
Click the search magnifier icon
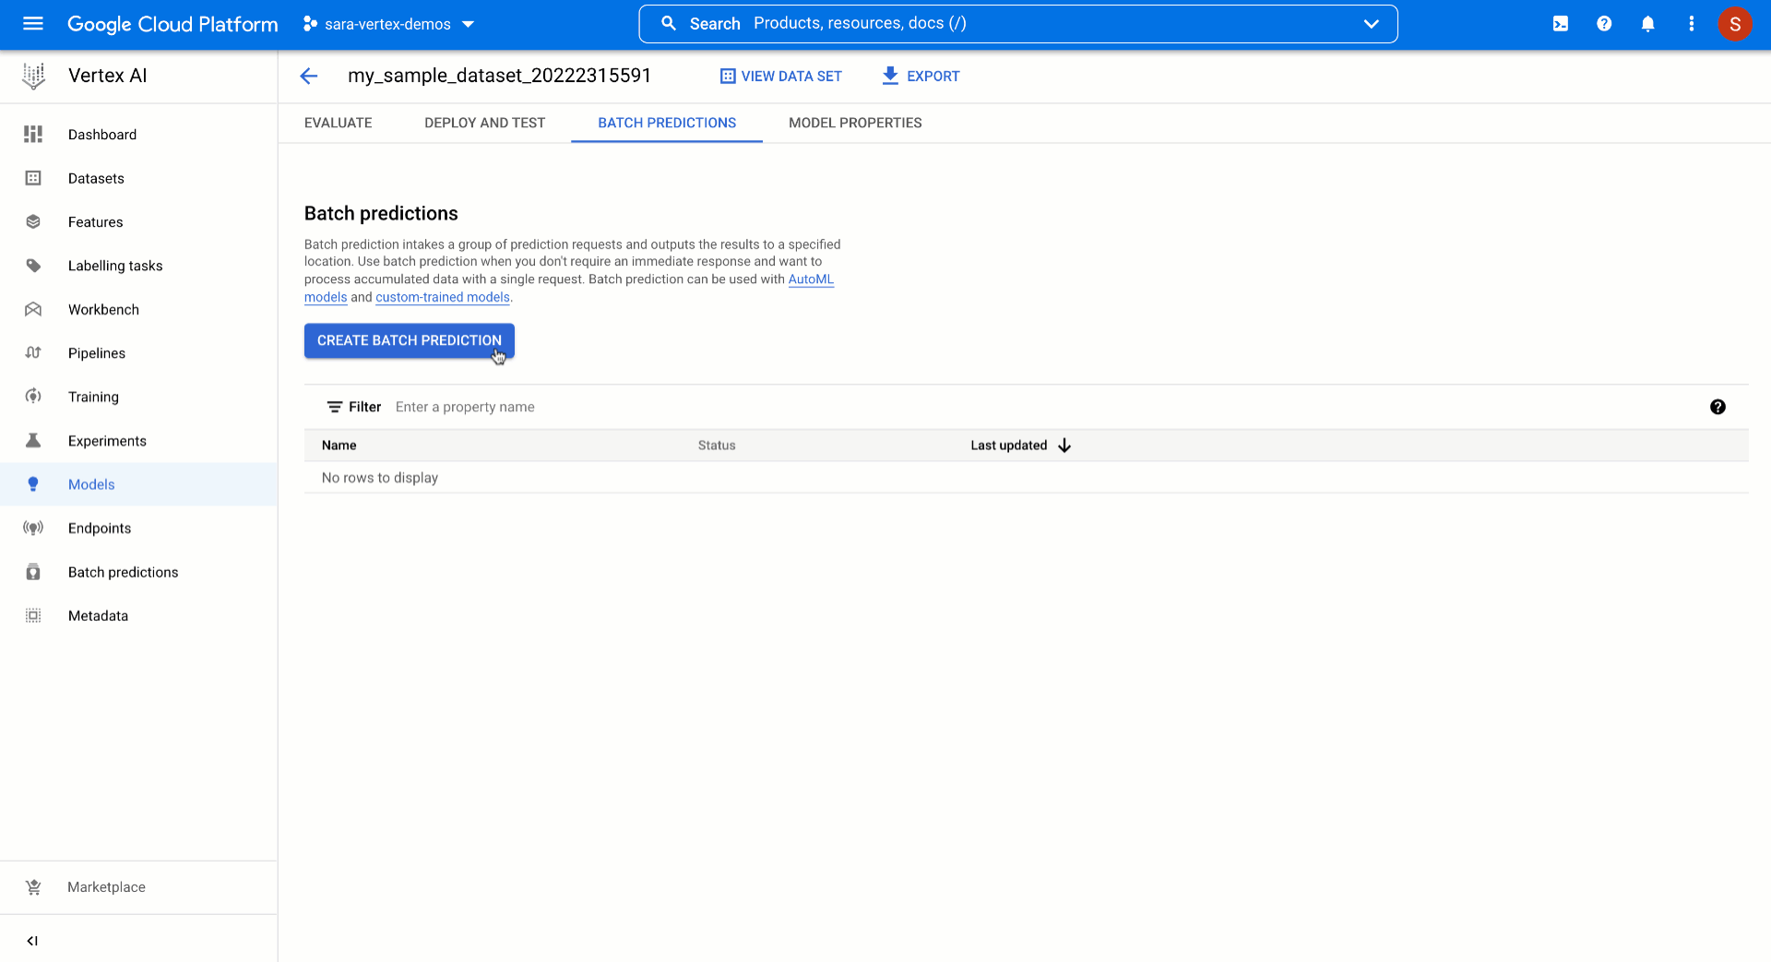pos(669,23)
